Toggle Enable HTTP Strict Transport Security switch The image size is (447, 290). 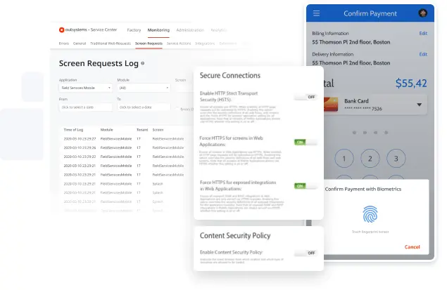pyautogui.click(x=306, y=97)
